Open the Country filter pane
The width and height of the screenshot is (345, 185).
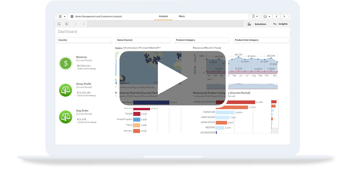[x=84, y=40]
